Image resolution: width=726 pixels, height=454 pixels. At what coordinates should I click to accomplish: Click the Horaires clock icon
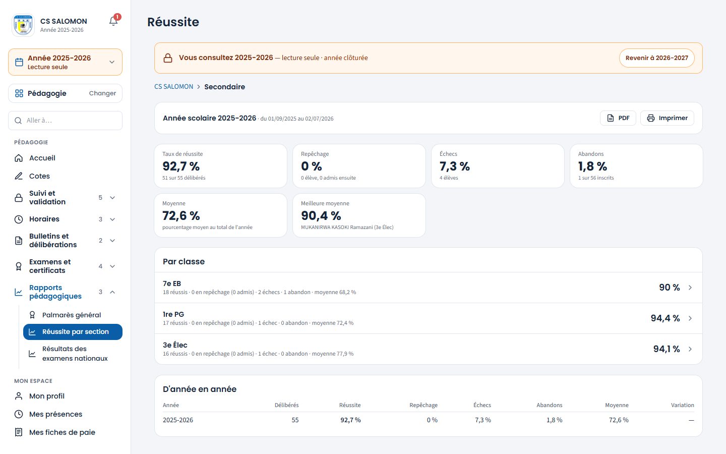point(19,219)
